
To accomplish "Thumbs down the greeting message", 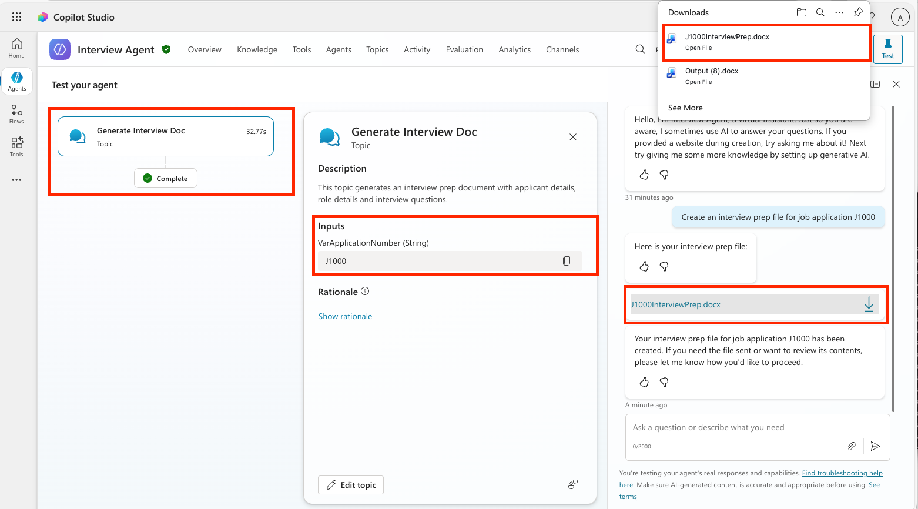I will click(x=664, y=175).
